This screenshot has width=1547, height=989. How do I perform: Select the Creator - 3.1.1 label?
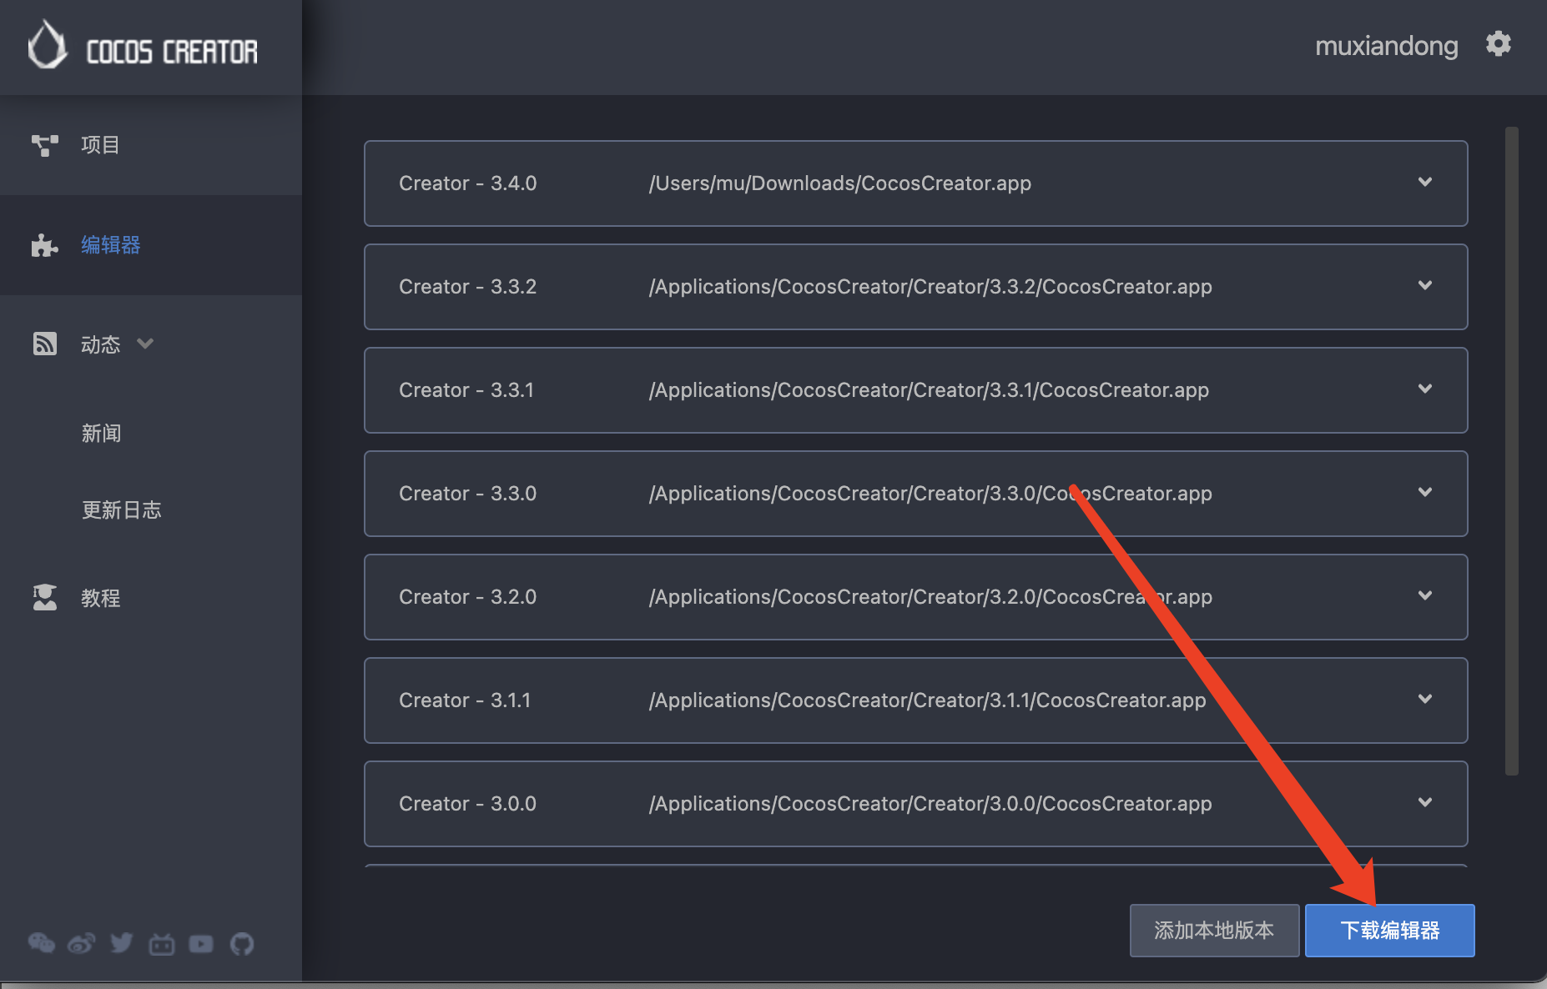coord(465,700)
